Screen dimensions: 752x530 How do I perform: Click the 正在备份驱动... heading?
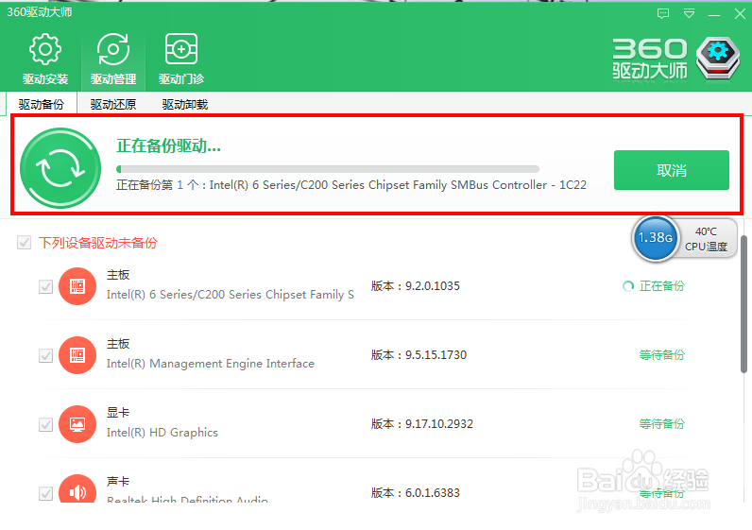168,145
